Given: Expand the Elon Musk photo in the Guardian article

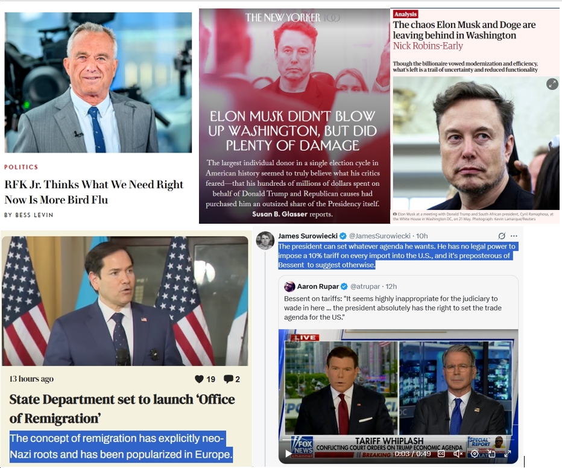Looking at the screenshot, I should tap(552, 84).
